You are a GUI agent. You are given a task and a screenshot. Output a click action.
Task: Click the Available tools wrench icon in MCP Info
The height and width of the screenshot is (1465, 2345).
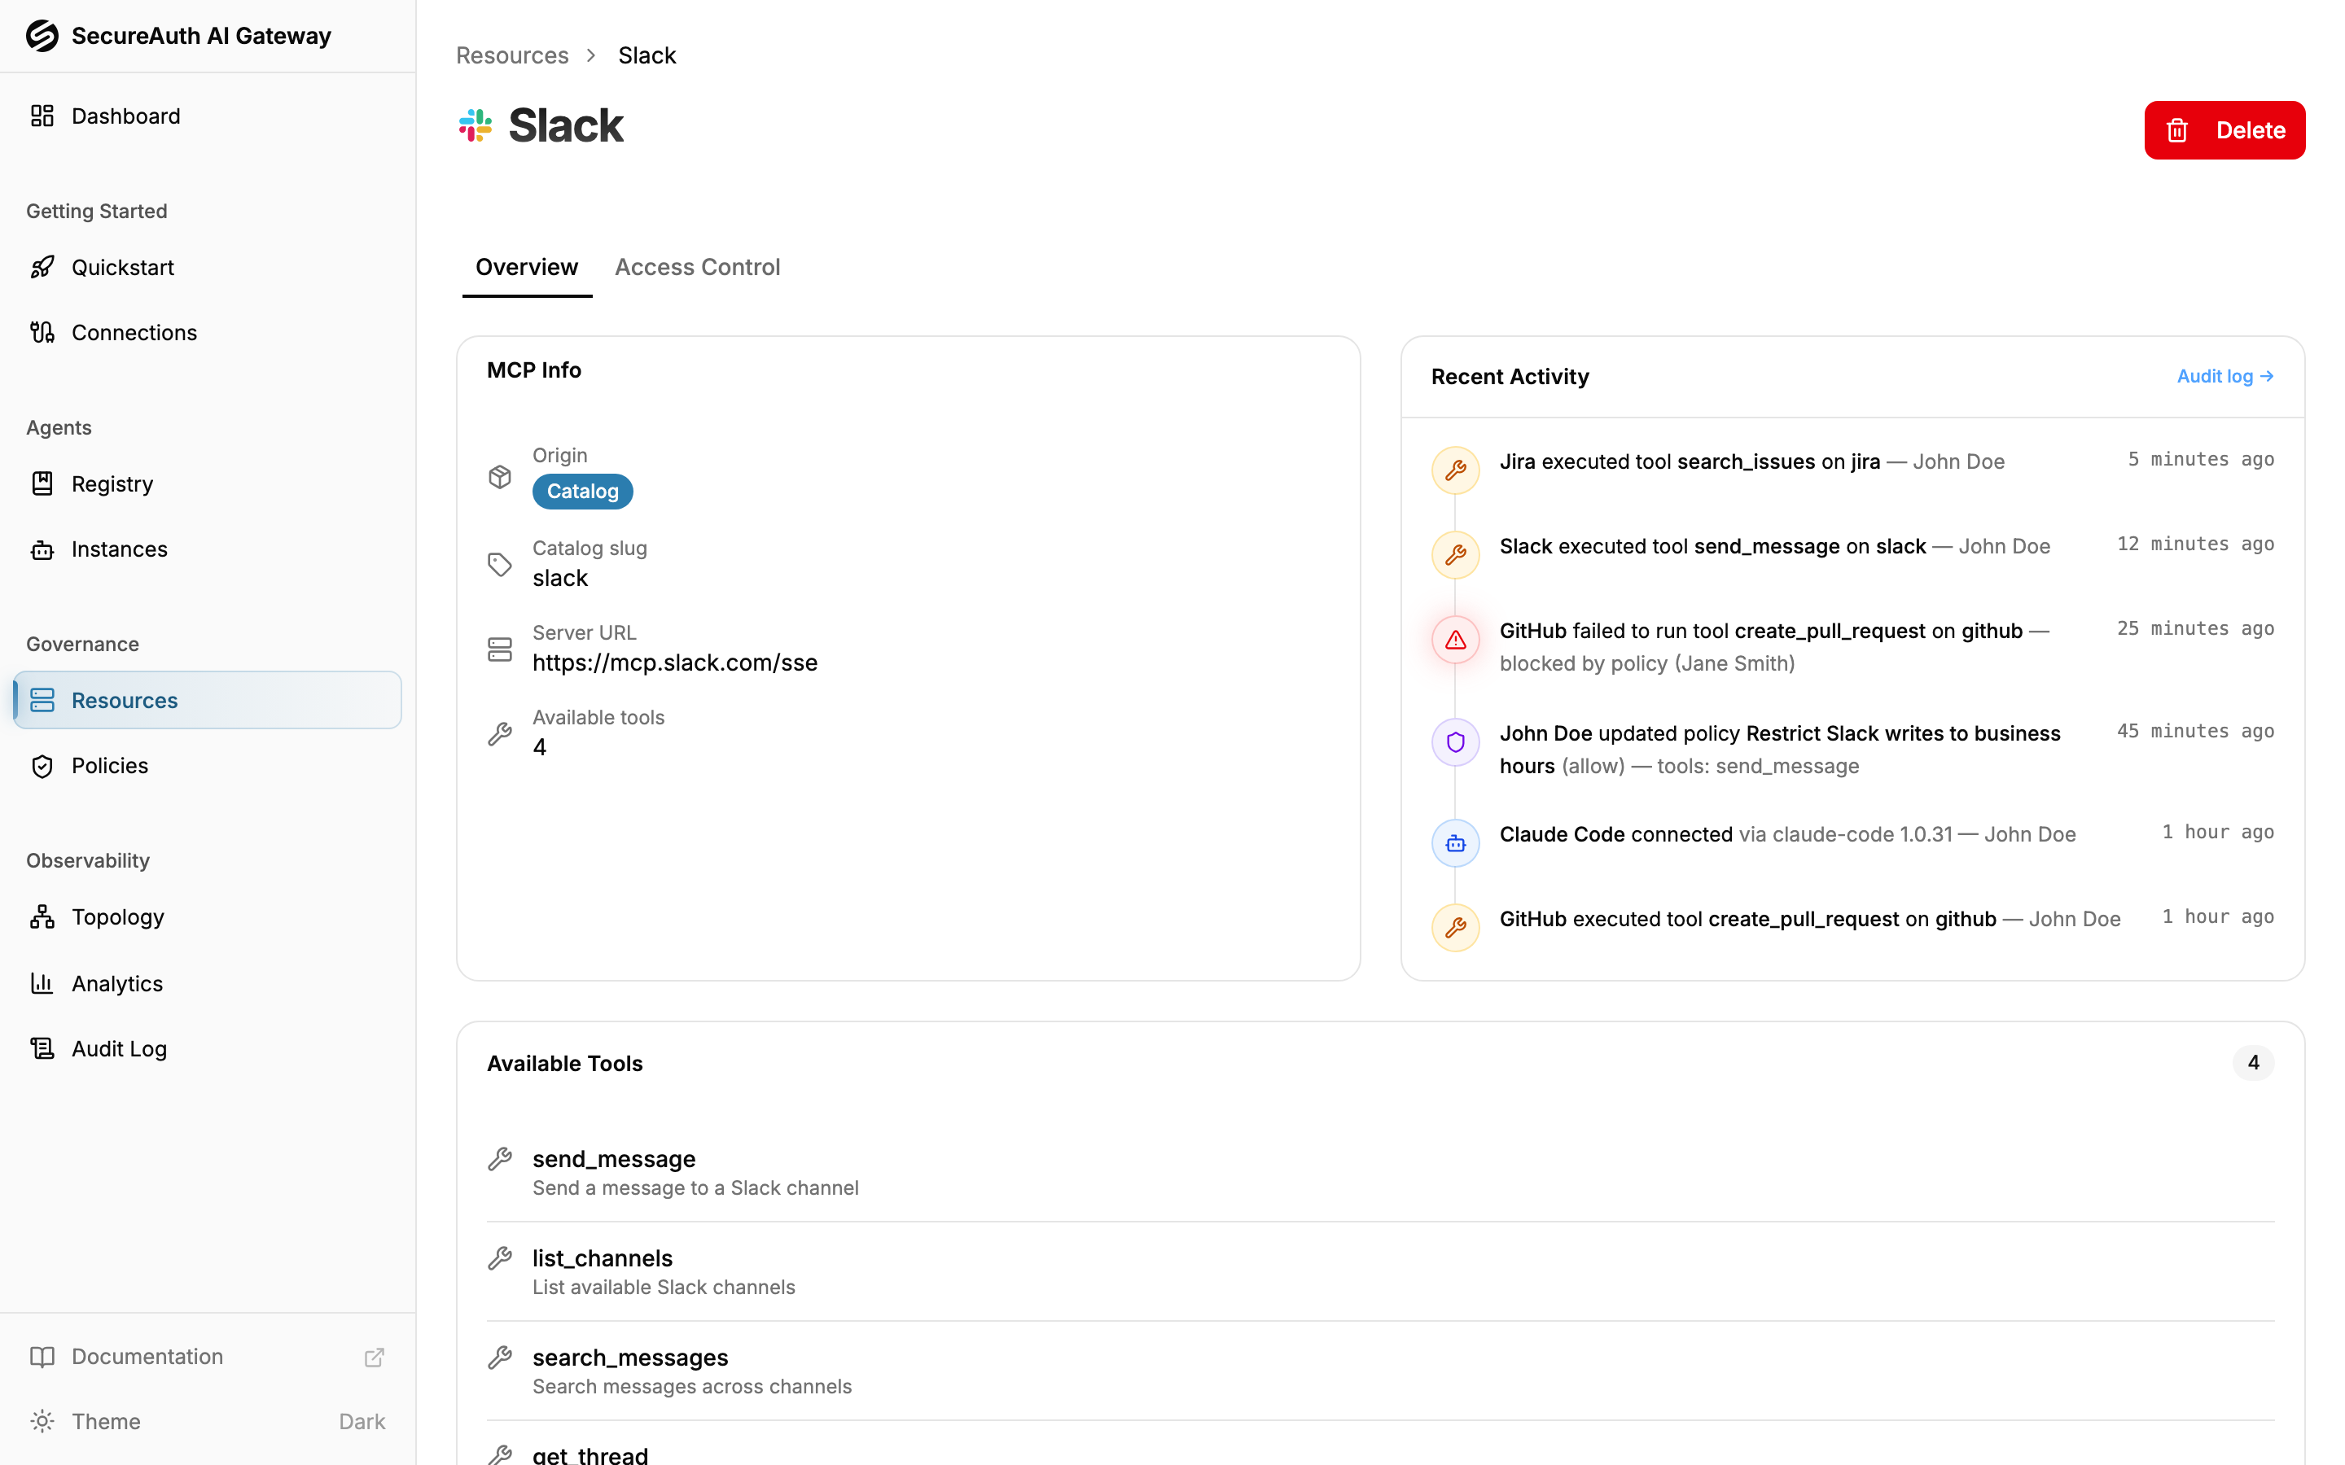click(x=500, y=733)
